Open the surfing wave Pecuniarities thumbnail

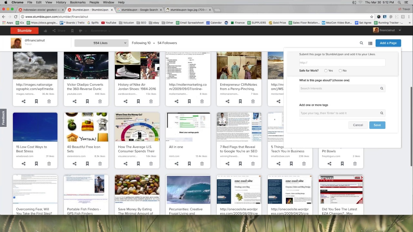click(188, 189)
